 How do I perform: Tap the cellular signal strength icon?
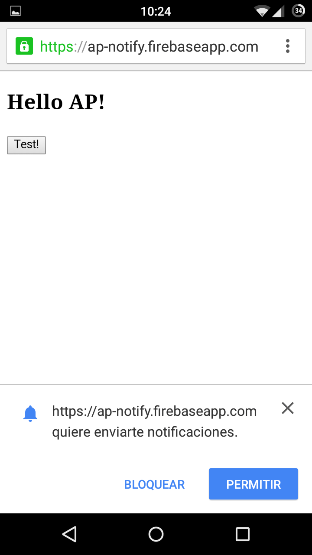pyautogui.click(x=278, y=11)
